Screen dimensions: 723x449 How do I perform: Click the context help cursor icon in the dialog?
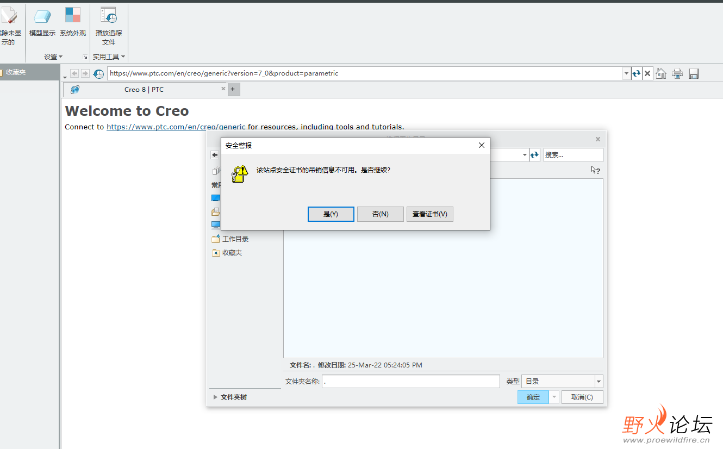(596, 170)
